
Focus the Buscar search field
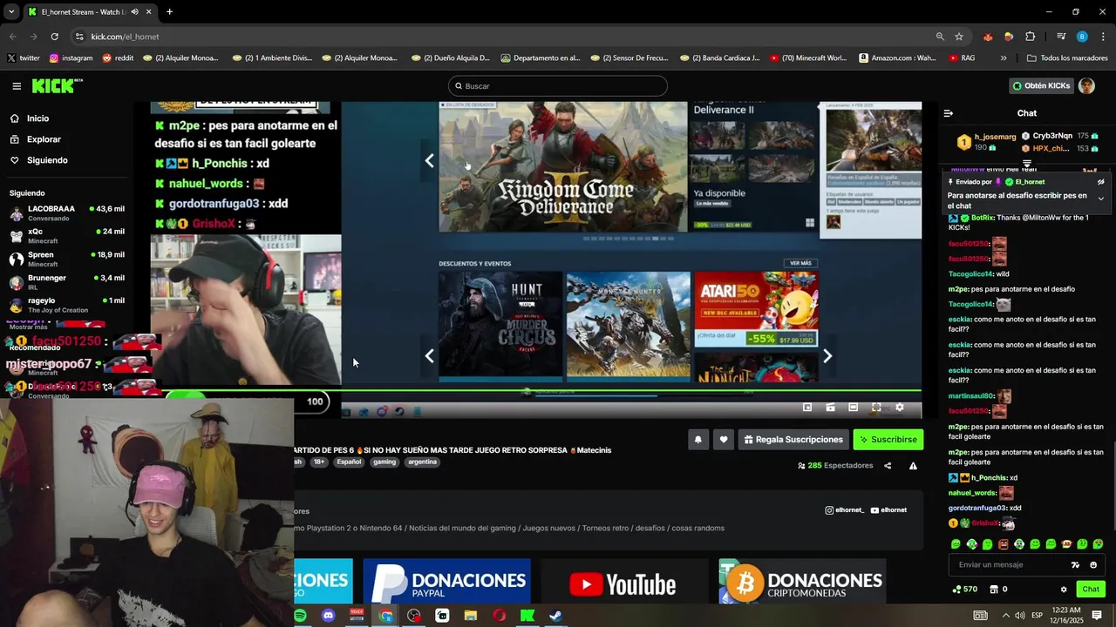tap(558, 85)
